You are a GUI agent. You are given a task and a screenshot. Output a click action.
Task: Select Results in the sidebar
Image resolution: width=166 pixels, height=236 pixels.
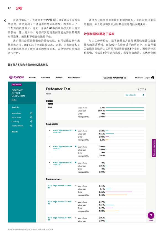tap(15, 132)
